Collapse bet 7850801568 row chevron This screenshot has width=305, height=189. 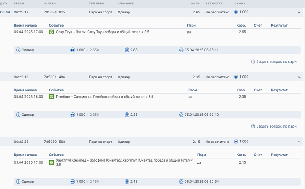tap(299, 142)
